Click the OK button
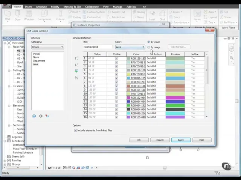 click(139, 140)
